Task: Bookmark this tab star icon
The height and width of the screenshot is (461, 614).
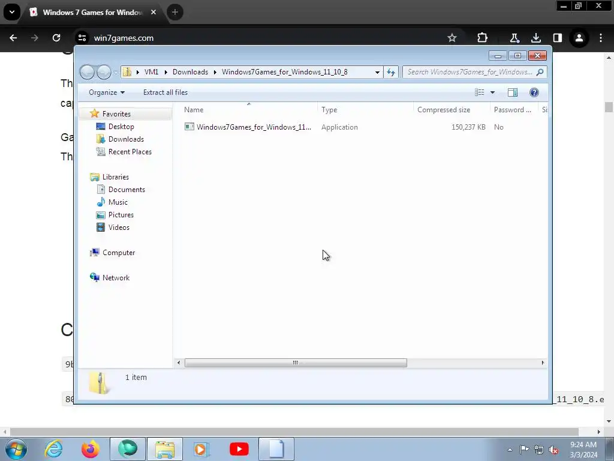Action: pyautogui.click(x=452, y=38)
